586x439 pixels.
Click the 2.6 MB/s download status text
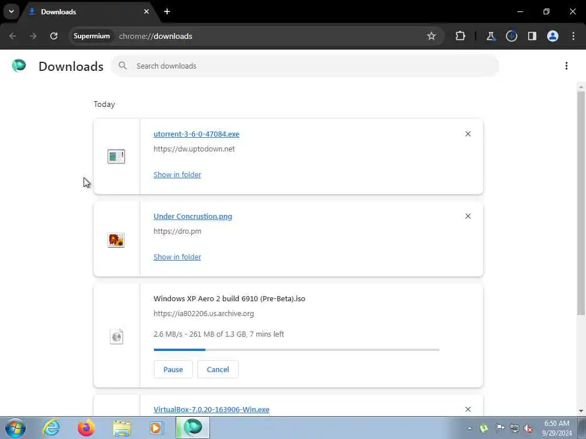(x=219, y=334)
